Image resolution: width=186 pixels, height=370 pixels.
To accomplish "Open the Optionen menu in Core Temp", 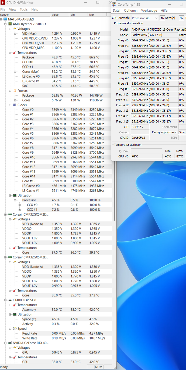I will point(131,11).
